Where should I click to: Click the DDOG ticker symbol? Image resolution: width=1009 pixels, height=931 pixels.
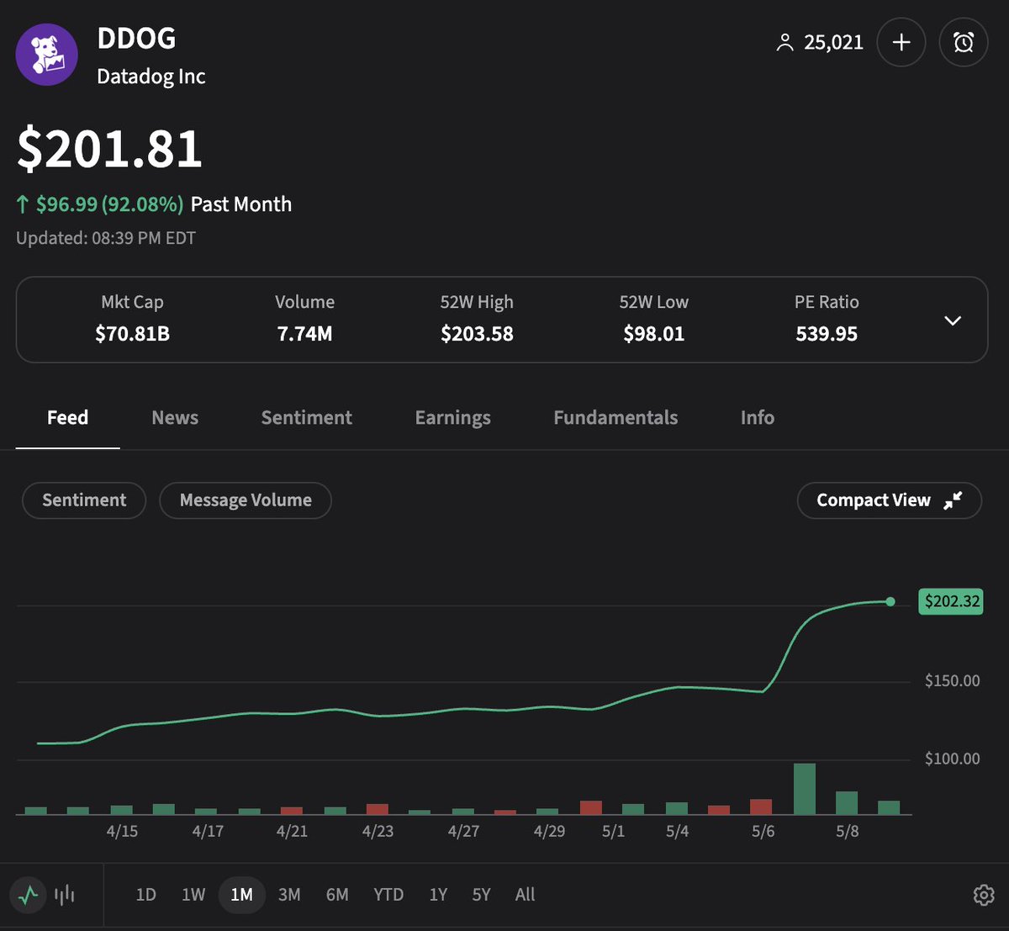pos(136,39)
